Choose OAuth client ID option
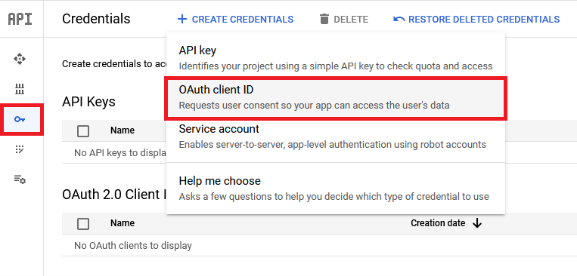The height and width of the screenshot is (276, 577). pyautogui.click(x=336, y=97)
